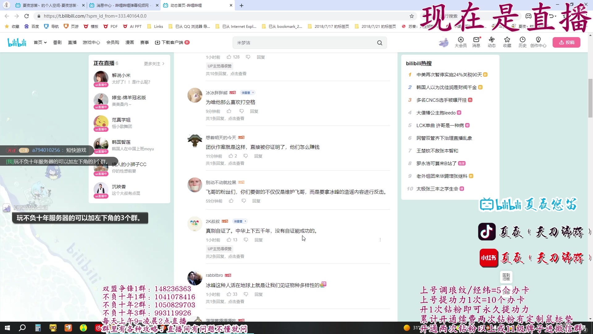
Task: Like the 冰冰胖胖熊 comment
Action: pyautogui.click(x=229, y=111)
